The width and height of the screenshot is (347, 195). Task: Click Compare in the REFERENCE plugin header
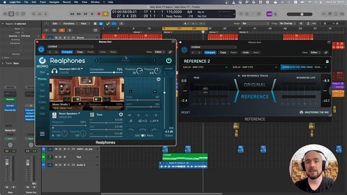click(210, 53)
